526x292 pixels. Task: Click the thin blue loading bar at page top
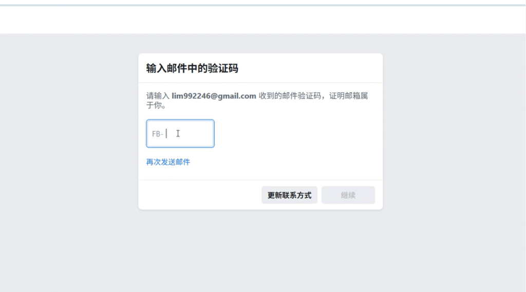click(x=263, y=5)
